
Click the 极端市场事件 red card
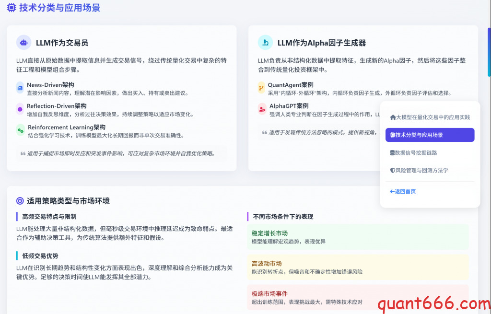tap(358, 297)
